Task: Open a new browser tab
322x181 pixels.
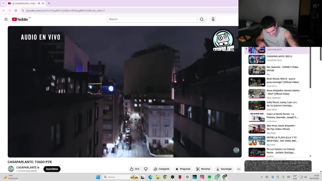Action: [x=49, y=3]
